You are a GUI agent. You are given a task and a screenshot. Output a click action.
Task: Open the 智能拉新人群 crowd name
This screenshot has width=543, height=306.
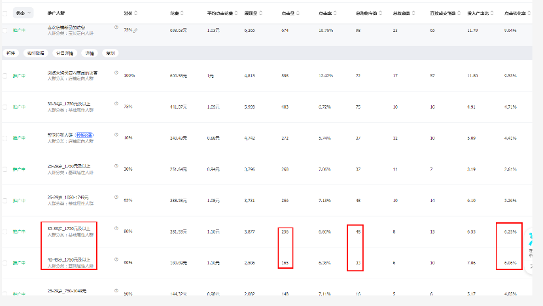(61, 135)
